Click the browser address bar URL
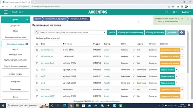The image size is (193, 108). pos(46,7)
